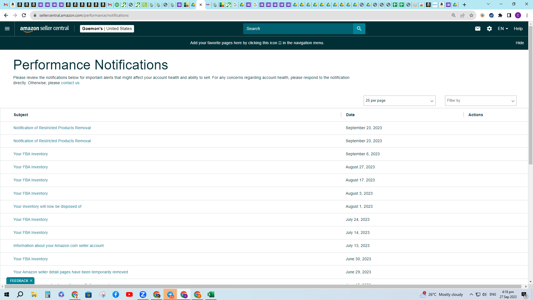Toggle the browser side panel icon
The width and height of the screenshot is (533, 300).
[x=509, y=15]
